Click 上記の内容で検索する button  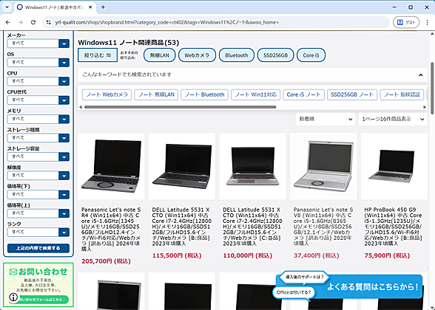[x=38, y=248]
